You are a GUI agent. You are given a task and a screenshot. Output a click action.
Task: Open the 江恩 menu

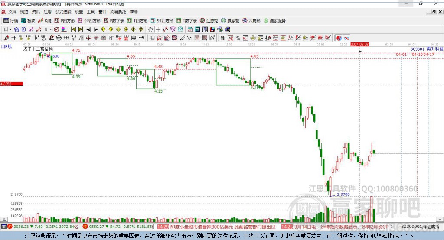tap(48, 12)
